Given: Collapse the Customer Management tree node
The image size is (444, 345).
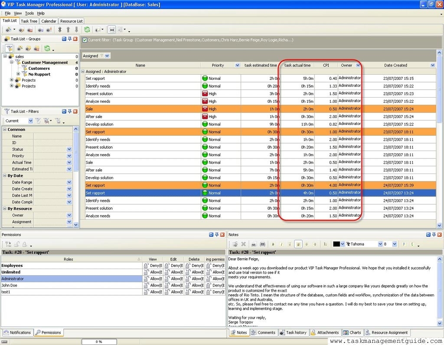Looking at the screenshot, I should coord(12,62).
